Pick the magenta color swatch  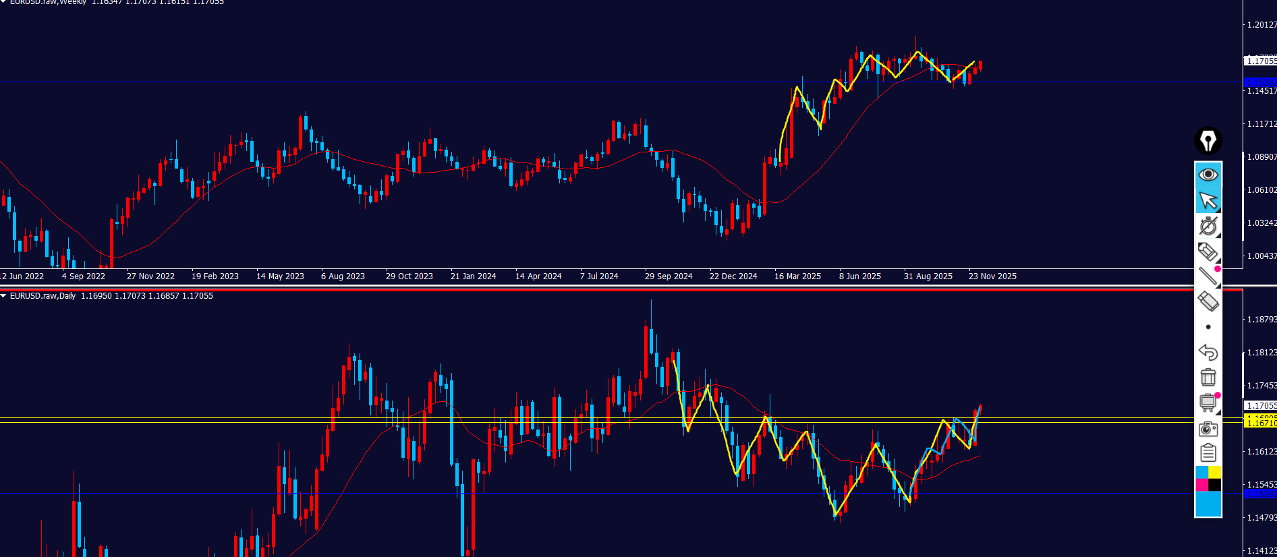point(1202,485)
